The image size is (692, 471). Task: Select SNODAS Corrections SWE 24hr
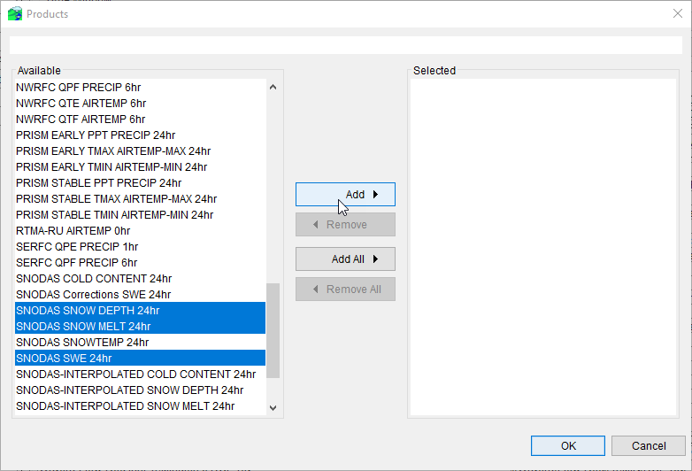tap(141, 295)
